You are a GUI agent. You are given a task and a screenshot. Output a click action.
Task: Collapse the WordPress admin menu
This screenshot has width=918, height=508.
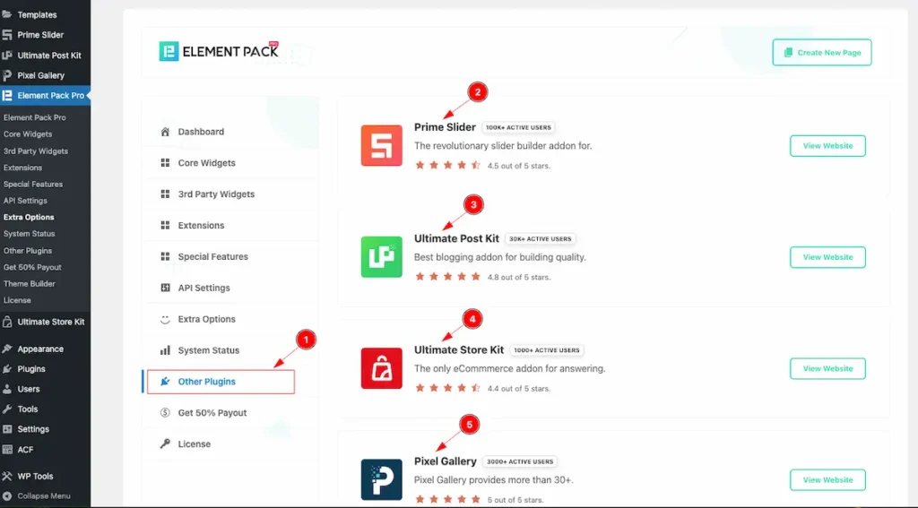click(x=43, y=496)
